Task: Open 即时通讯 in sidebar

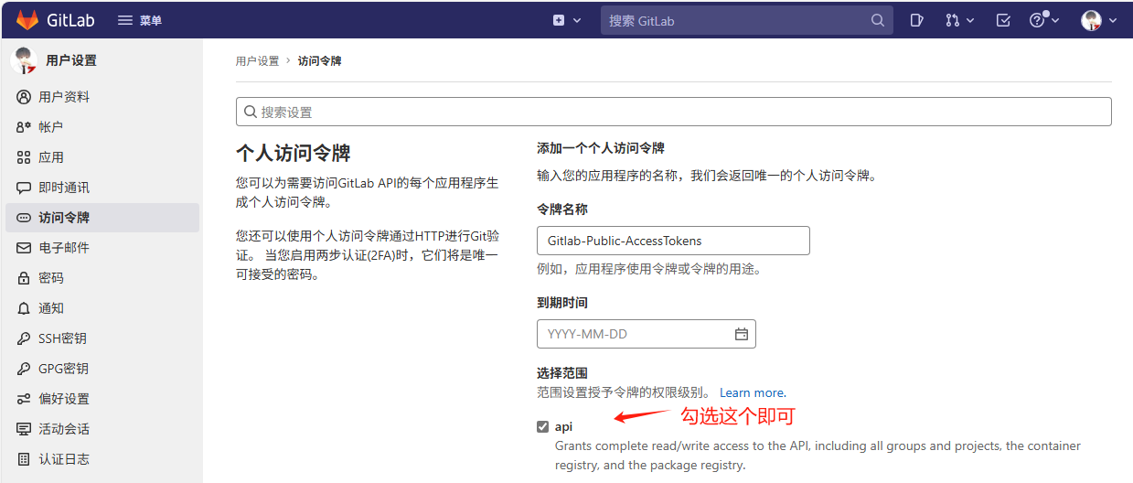Action: click(x=102, y=188)
